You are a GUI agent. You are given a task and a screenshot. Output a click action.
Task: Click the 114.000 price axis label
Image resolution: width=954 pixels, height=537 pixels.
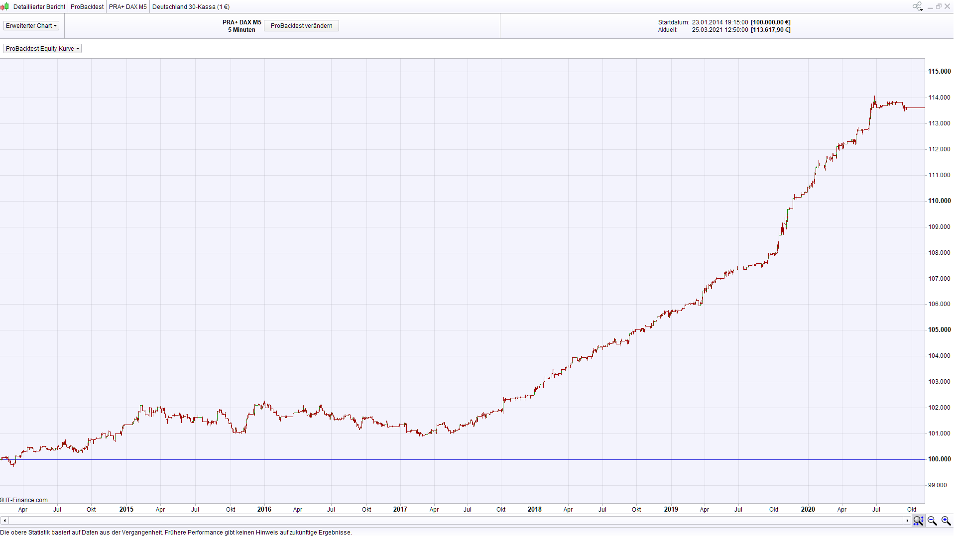click(x=939, y=98)
